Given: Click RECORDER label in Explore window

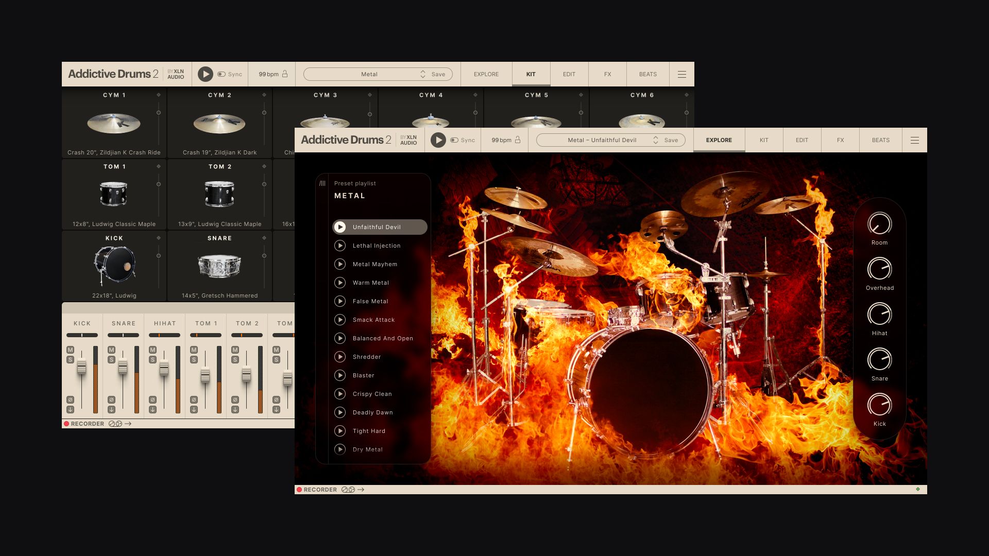Looking at the screenshot, I should pos(320,490).
